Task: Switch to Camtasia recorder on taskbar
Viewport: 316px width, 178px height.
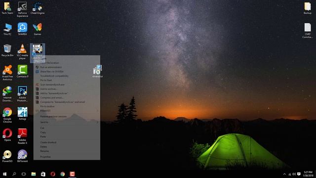Action: tap(72, 174)
